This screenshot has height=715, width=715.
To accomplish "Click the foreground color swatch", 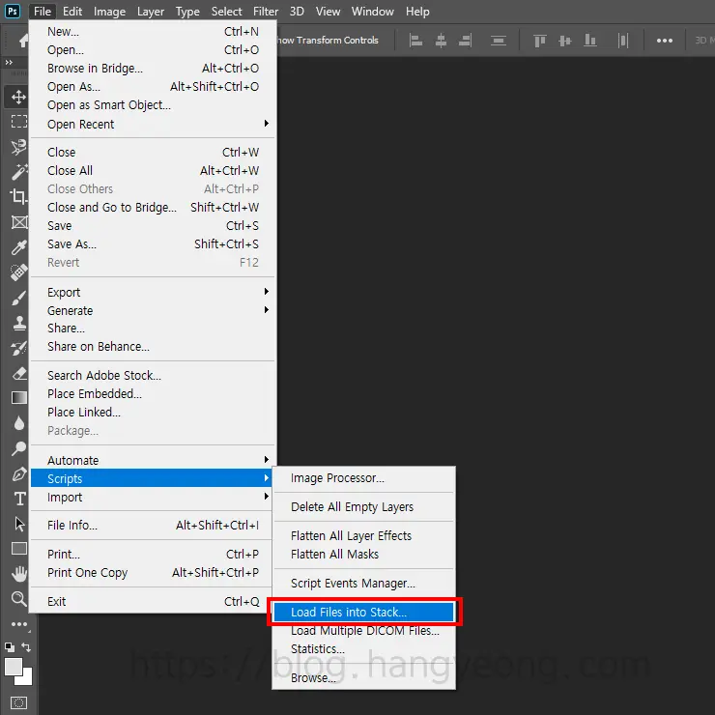I will tap(14, 667).
